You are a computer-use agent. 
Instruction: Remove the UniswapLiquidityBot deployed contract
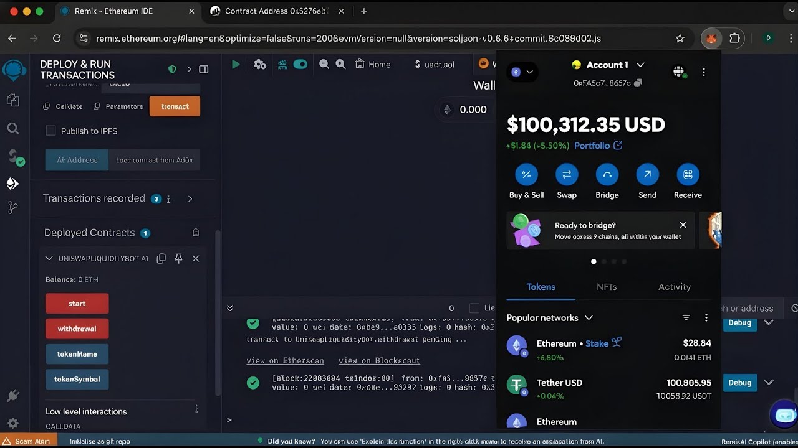click(x=196, y=258)
